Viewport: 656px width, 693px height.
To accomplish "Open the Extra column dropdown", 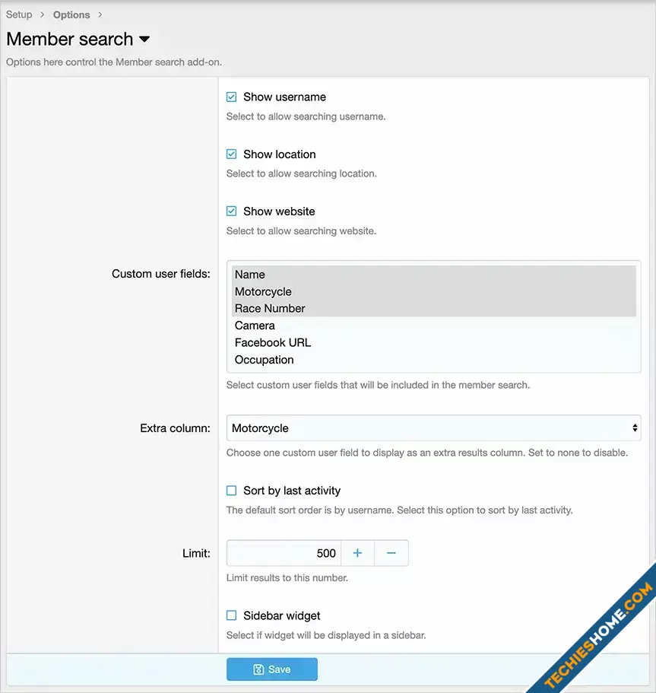I will [x=433, y=428].
